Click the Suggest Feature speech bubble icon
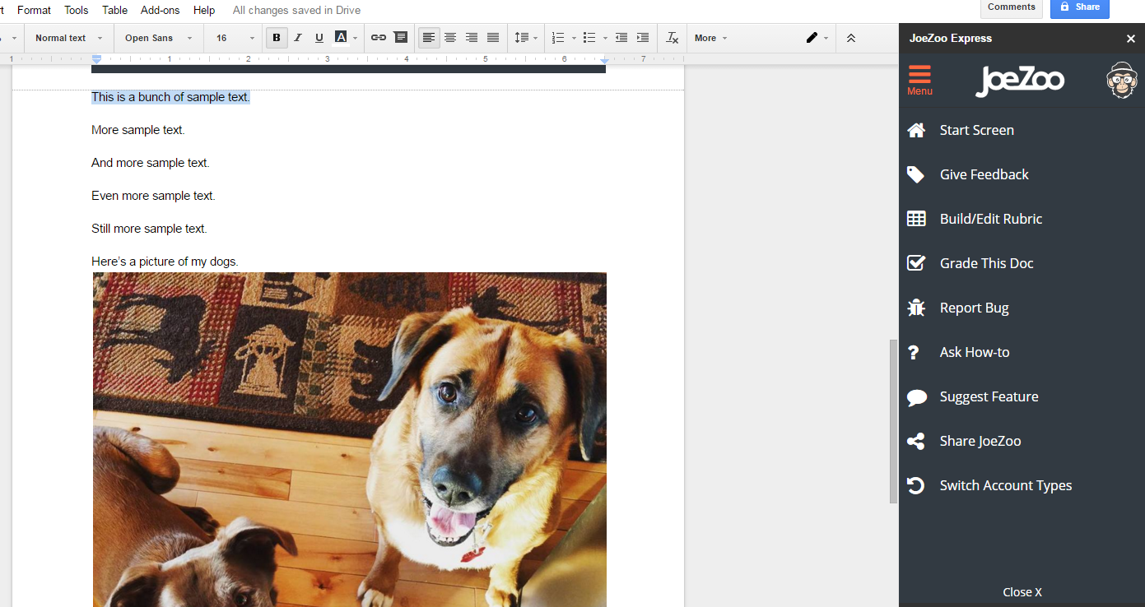 tap(916, 397)
